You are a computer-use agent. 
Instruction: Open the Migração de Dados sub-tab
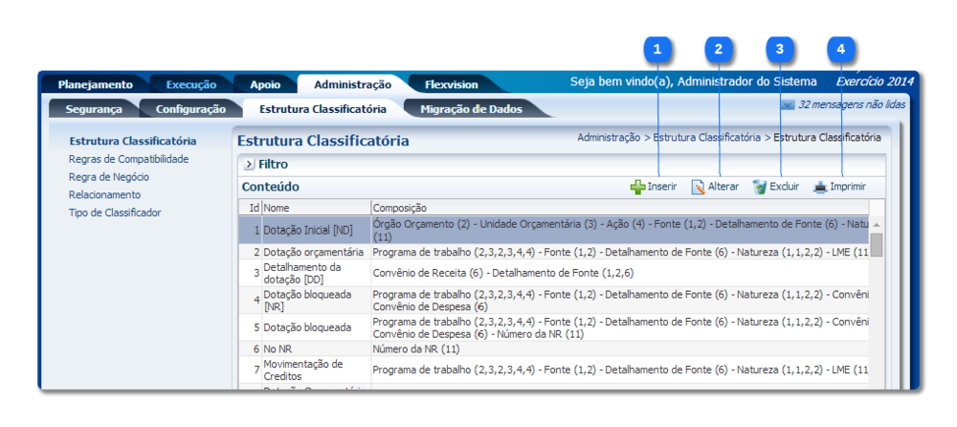point(471,109)
